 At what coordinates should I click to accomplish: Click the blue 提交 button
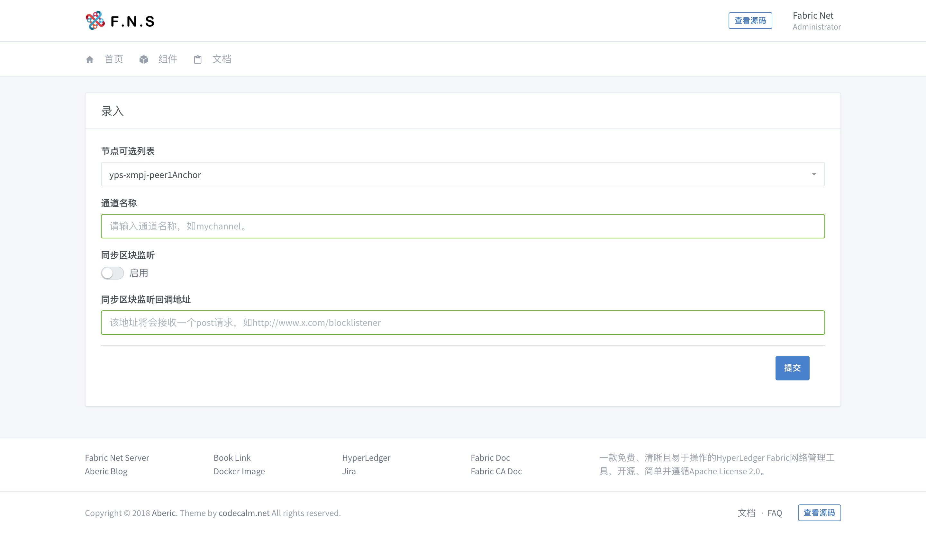pos(792,368)
